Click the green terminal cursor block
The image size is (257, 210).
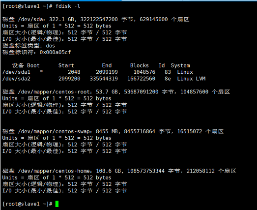click(x=57, y=204)
